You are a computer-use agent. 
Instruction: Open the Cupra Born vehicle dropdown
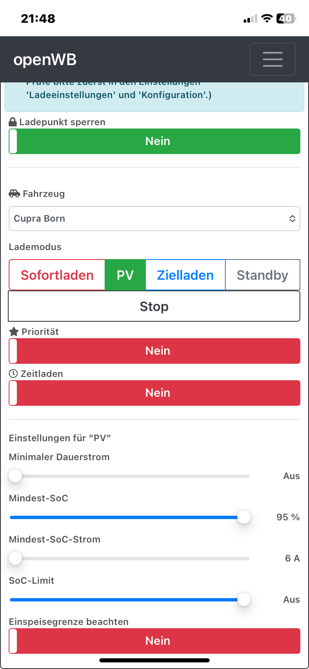[154, 219]
